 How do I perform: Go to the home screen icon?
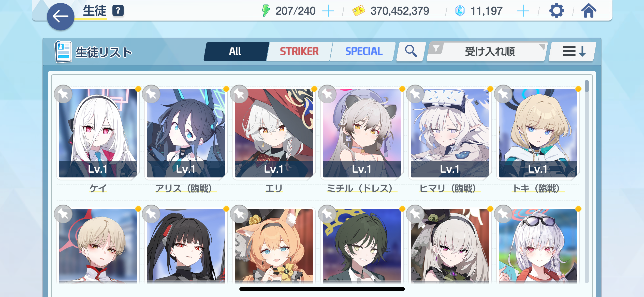pyautogui.click(x=589, y=11)
